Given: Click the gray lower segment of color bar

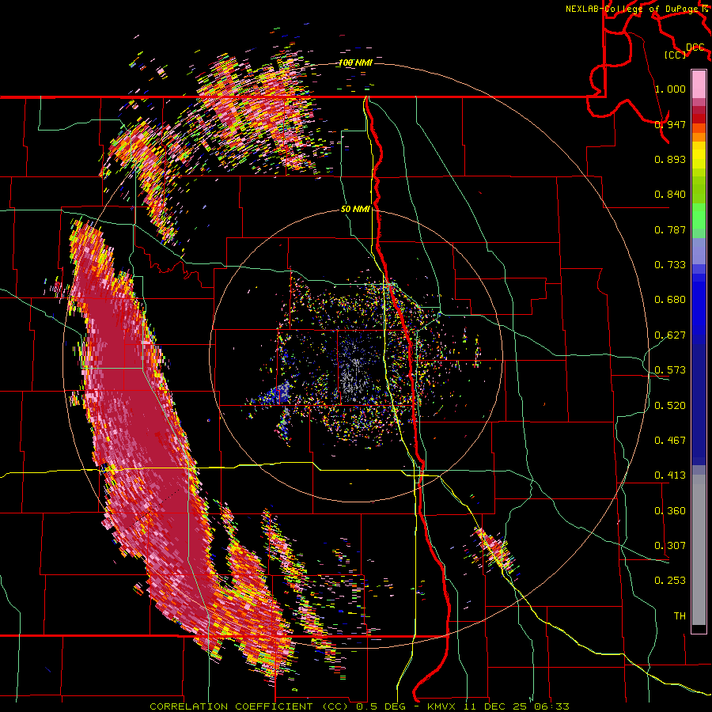Looking at the screenshot, I should click(699, 550).
